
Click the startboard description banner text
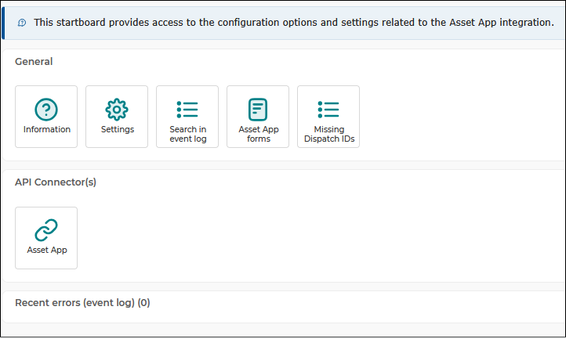tap(294, 23)
